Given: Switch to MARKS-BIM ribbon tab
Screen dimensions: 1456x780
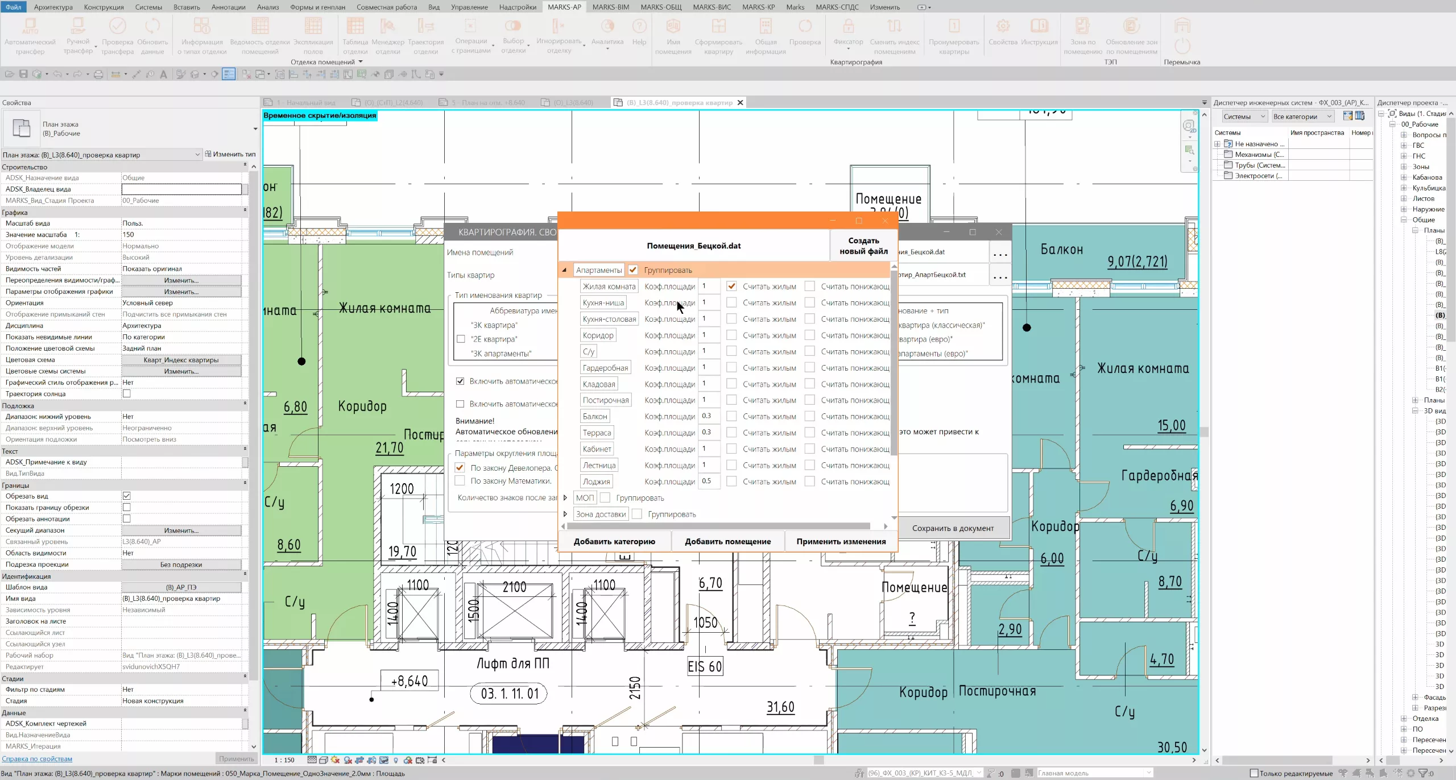Looking at the screenshot, I should click(610, 7).
